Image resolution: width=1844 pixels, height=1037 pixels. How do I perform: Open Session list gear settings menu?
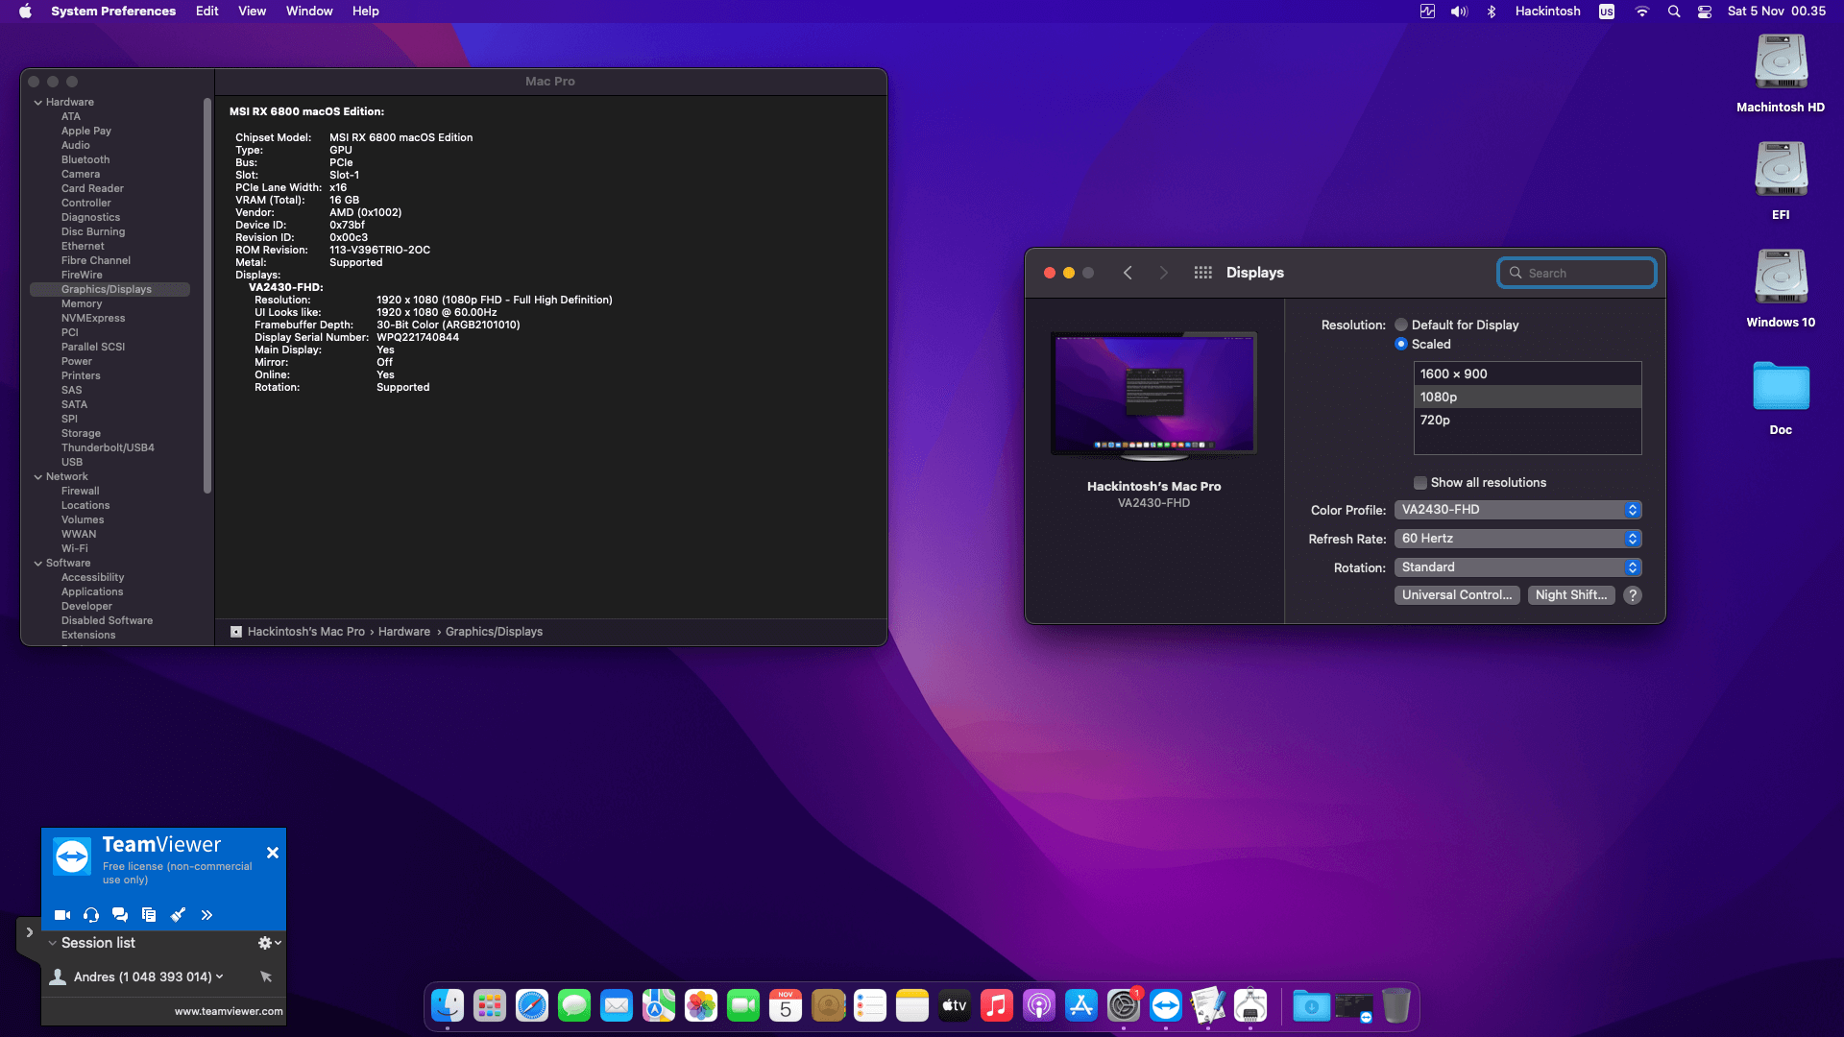[x=269, y=943]
